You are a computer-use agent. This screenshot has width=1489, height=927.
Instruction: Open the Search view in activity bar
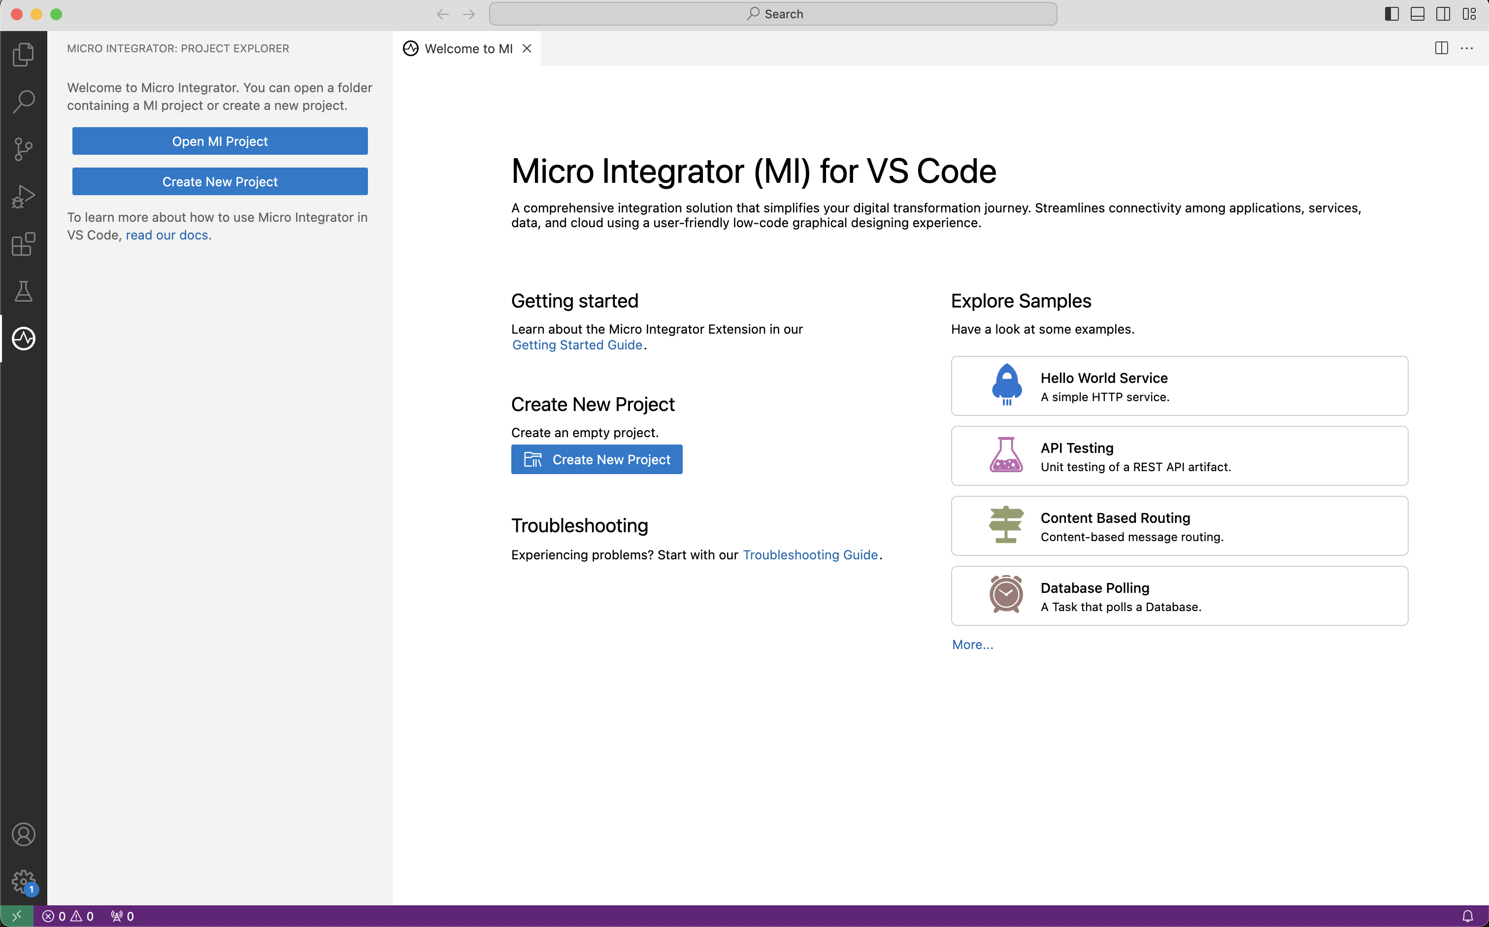pyautogui.click(x=23, y=102)
